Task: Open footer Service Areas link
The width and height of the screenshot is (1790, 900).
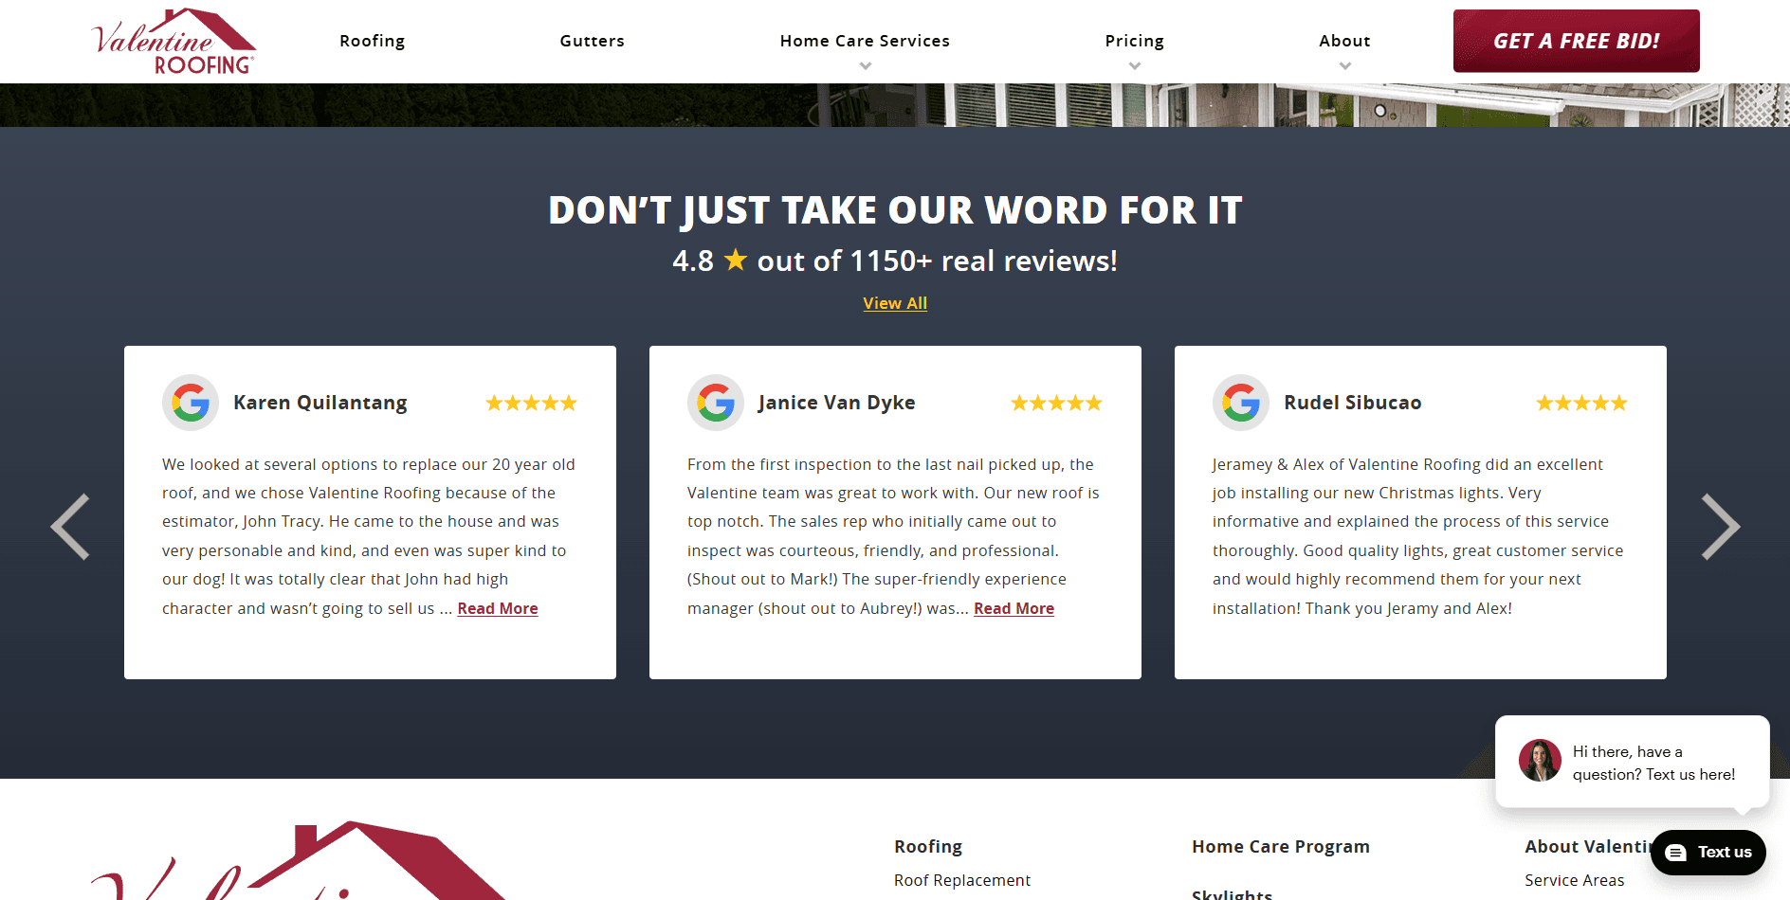Action: 1575,880
